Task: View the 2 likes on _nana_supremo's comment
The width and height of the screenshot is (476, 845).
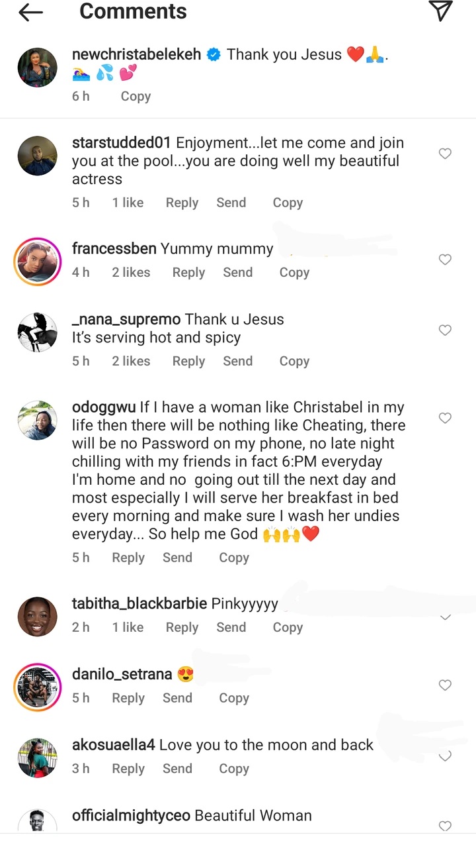Action: 131,361
